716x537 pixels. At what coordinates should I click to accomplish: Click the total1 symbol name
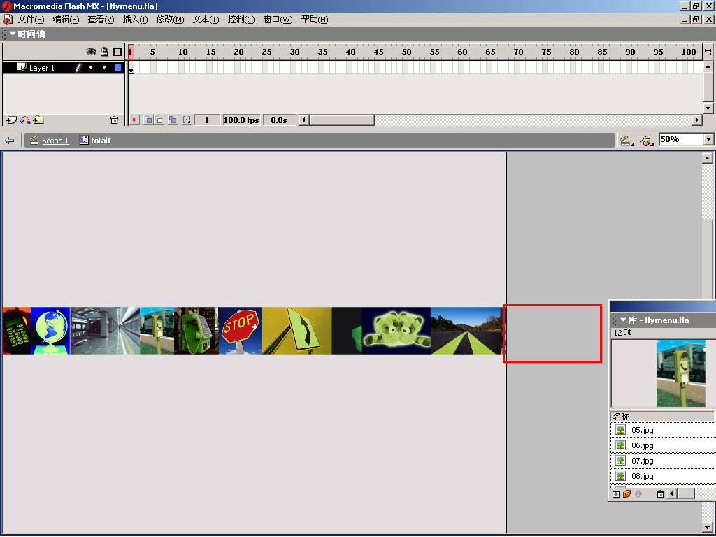pyautogui.click(x=101, y=141)
